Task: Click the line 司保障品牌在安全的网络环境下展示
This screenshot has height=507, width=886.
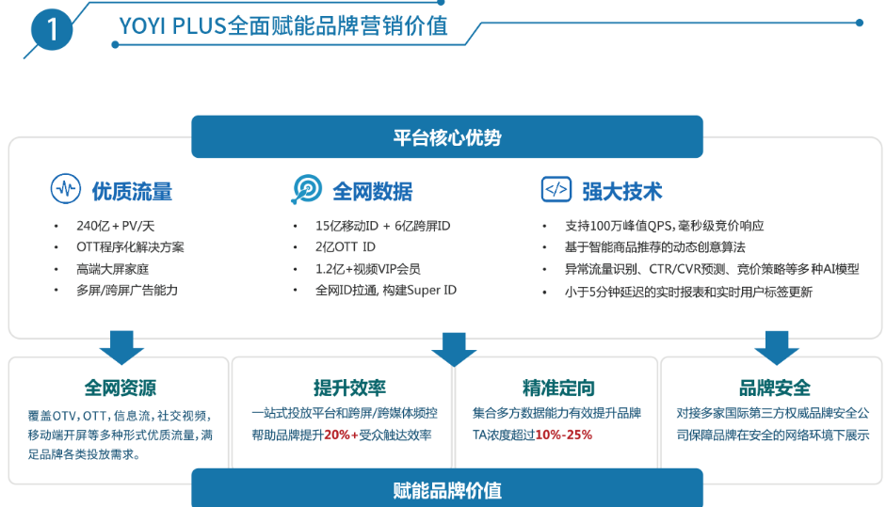Action: point(772,435)
